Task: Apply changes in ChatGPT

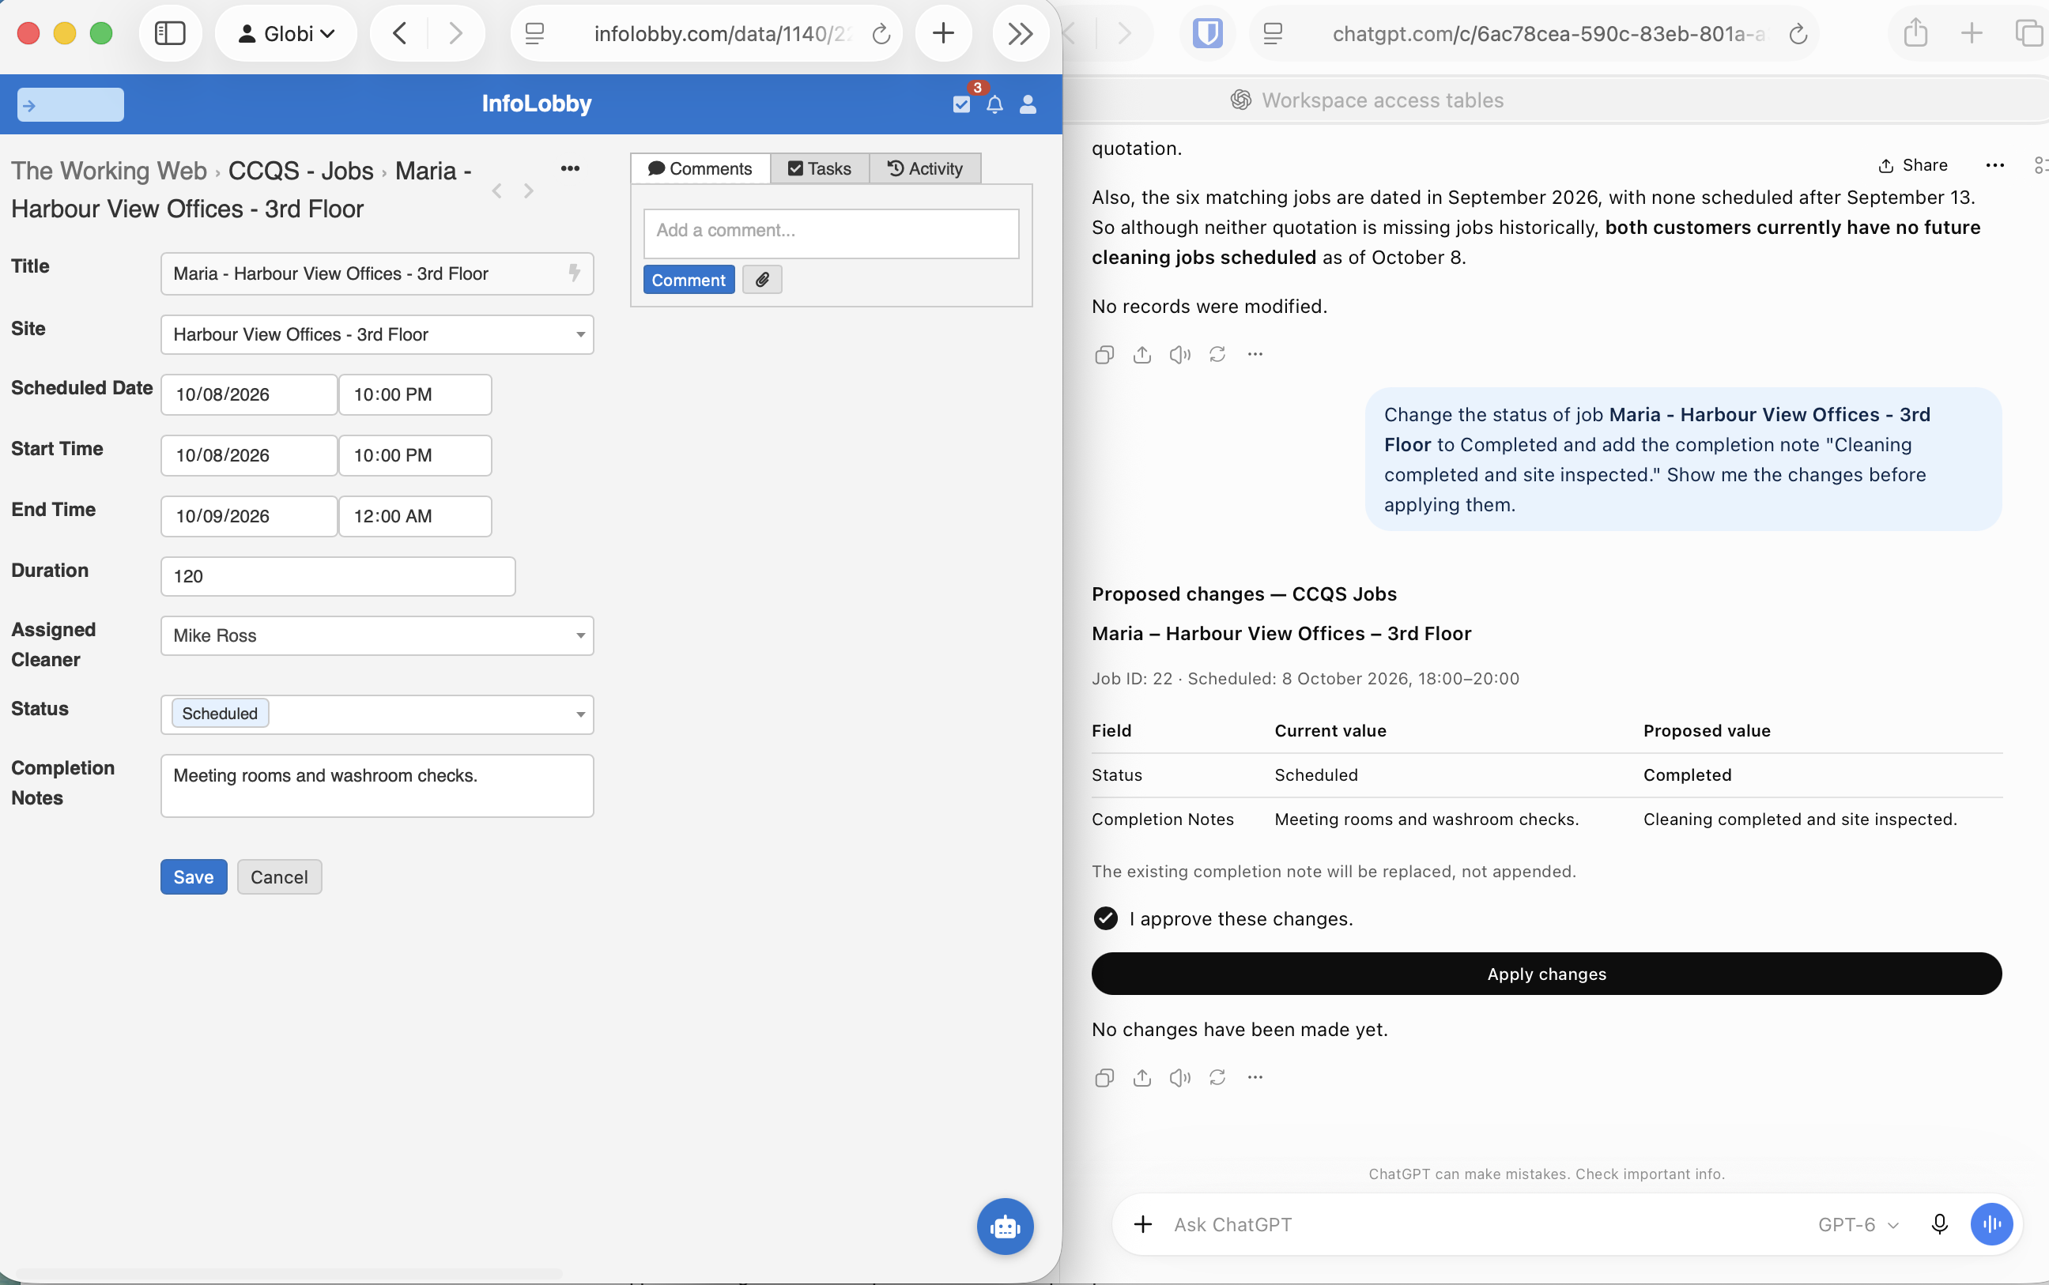Action: pos(1547,974)
